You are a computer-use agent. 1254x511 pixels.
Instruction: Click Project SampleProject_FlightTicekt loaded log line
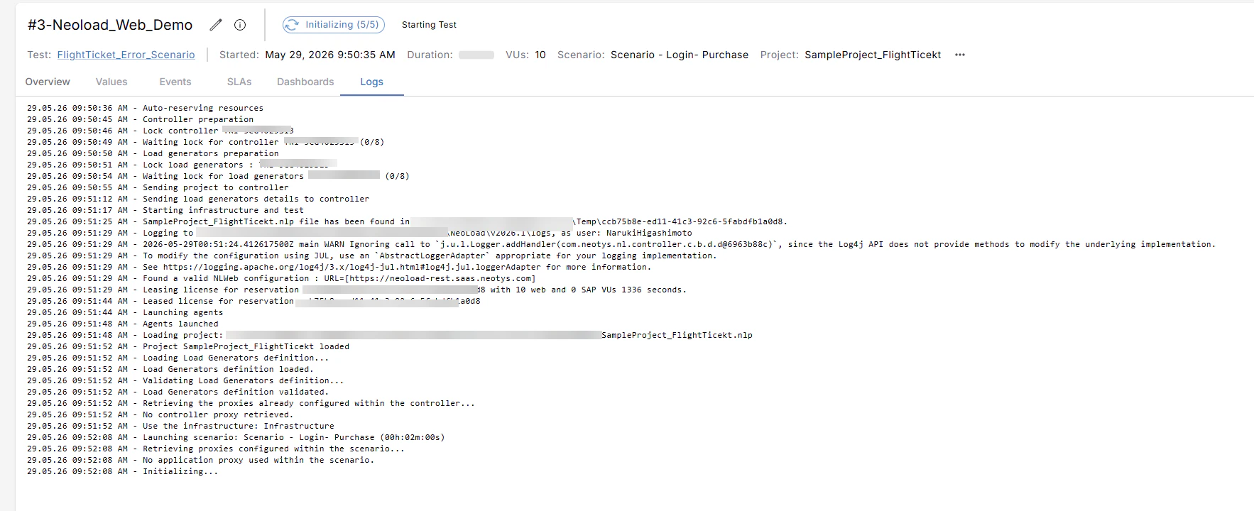point(188,346)
